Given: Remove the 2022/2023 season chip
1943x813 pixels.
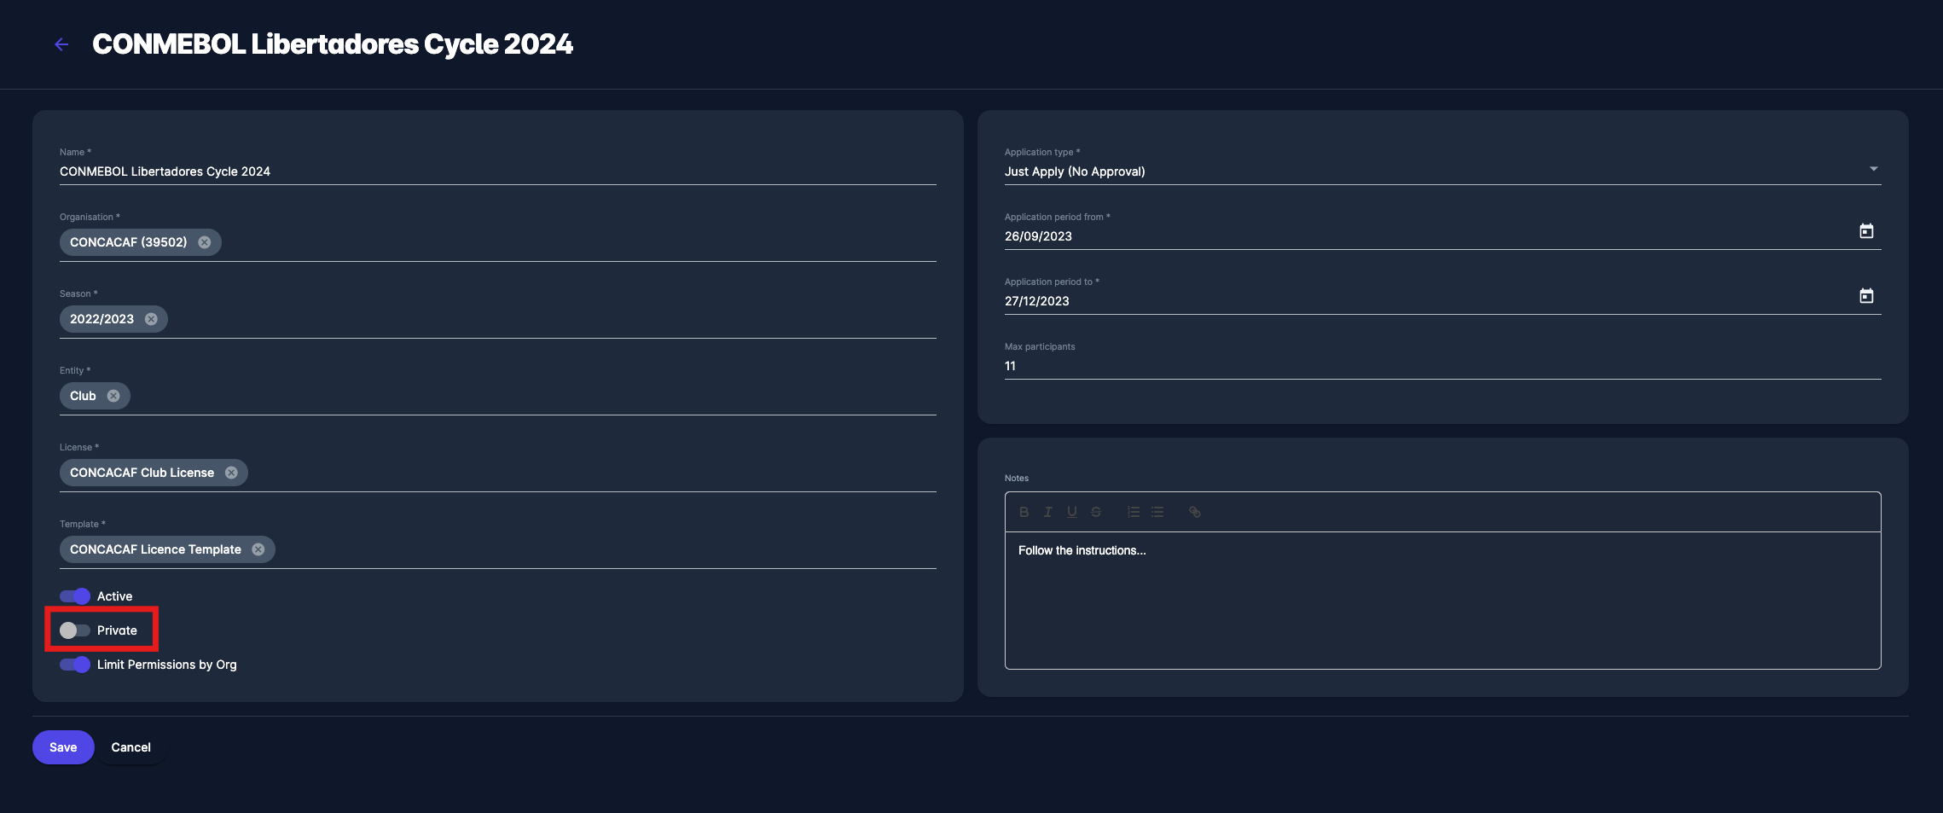Looking at the screenshot, I should click(151, 319).
